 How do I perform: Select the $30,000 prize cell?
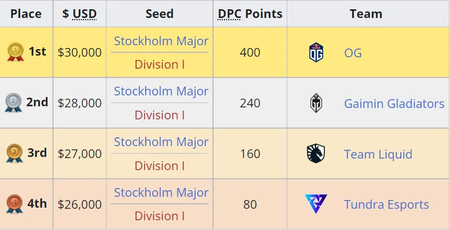click(80, 52)
